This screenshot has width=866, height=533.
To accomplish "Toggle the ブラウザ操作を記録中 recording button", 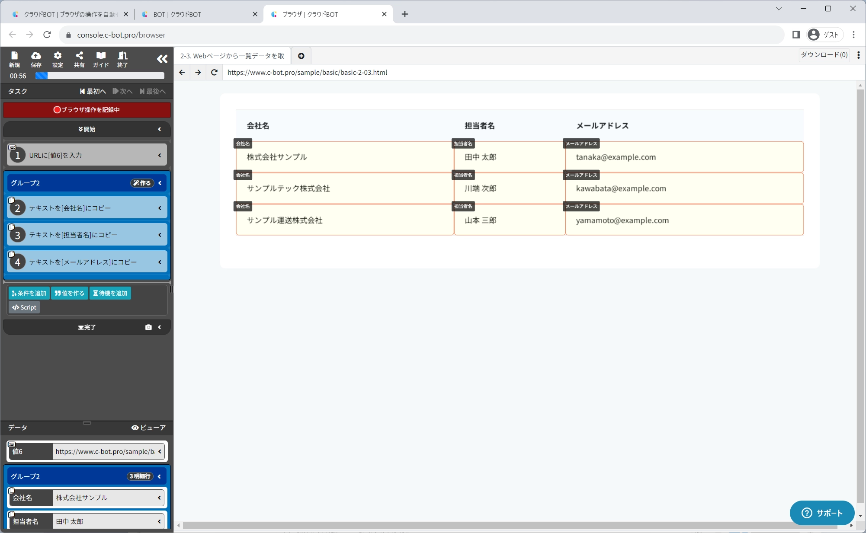I will (x=87, y=110).
